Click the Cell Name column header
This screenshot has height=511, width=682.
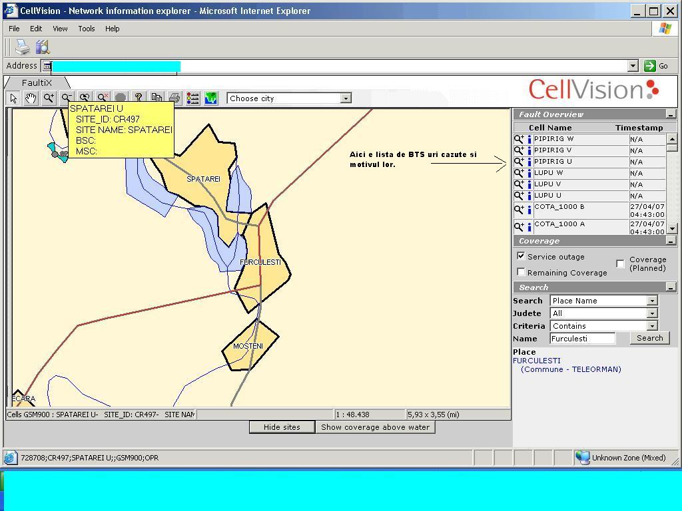(x=550, y=128)
